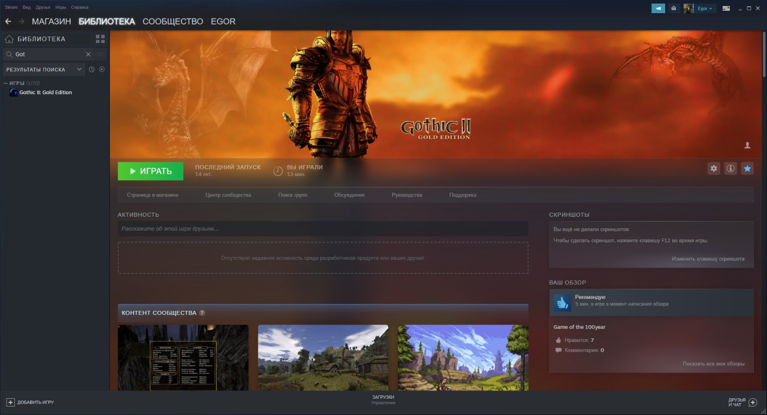Click the green 'Играть' button

point(150,171)
